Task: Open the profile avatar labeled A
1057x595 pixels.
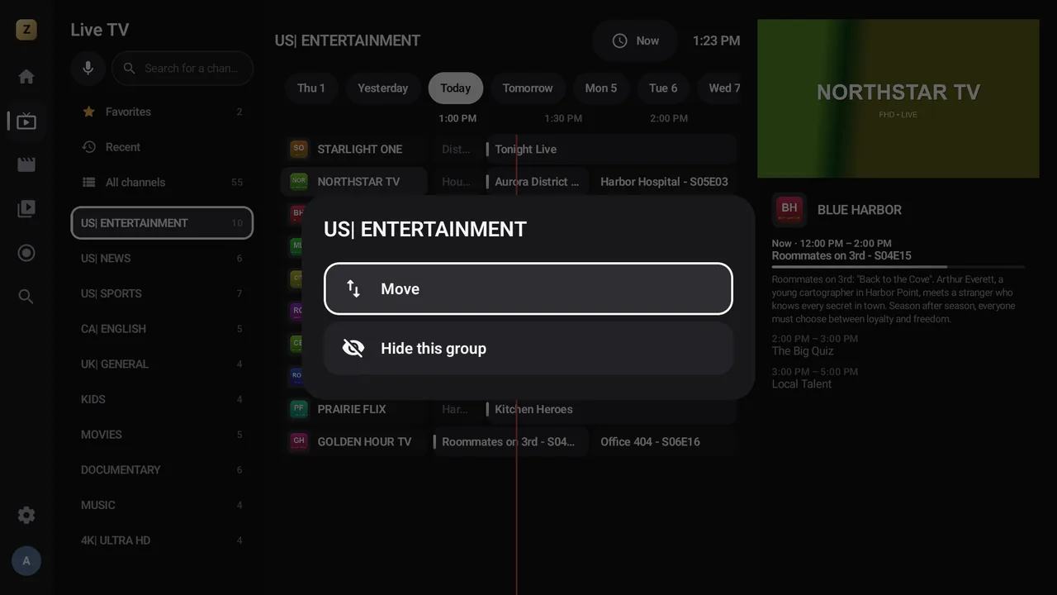Action: click(26, 561)
